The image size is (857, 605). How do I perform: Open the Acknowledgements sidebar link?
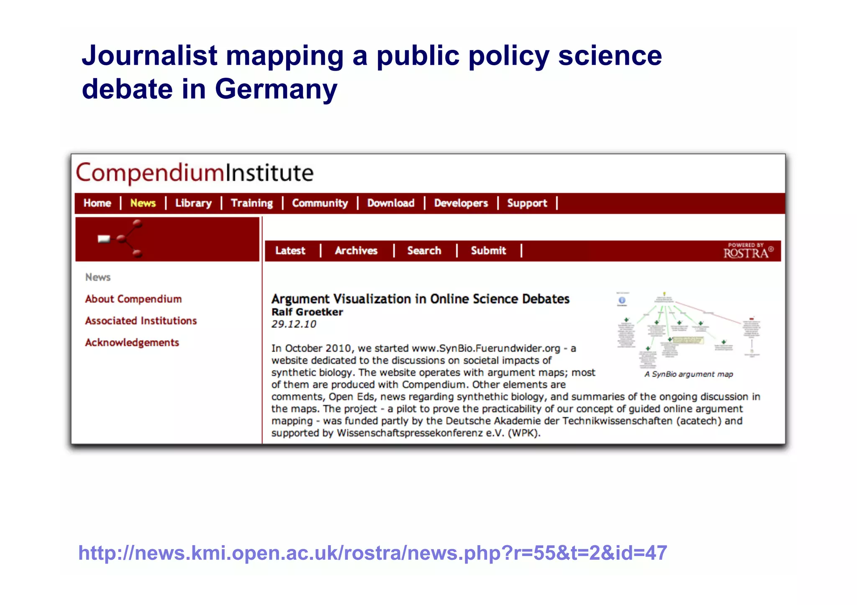(x=132, y=342)
